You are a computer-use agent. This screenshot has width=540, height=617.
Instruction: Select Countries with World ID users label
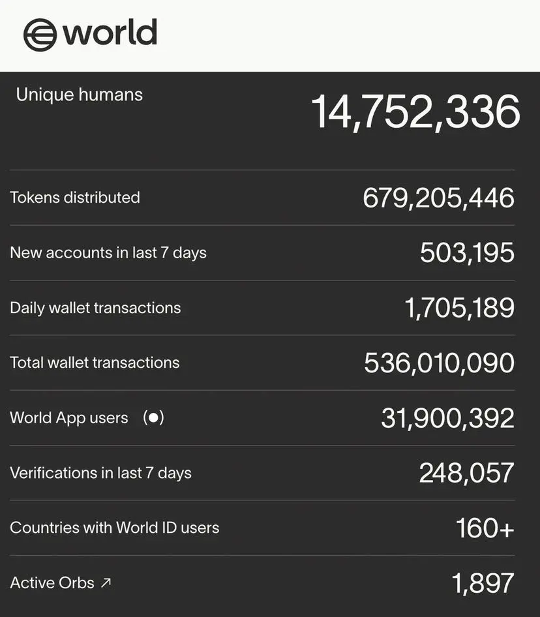coord(115,528)
